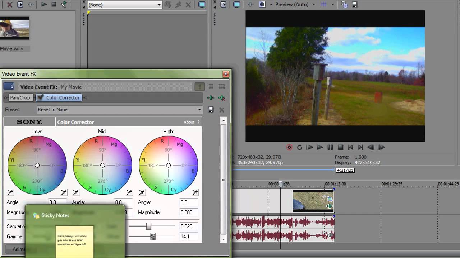
Task: Choose adjustment color eyedropper under Low wheel
Action: 64,193
